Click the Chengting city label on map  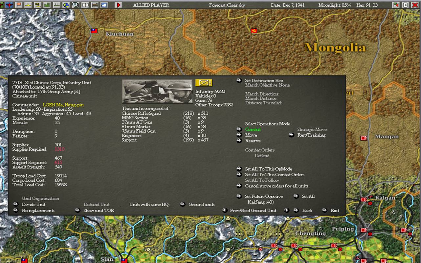coord(311,233)
